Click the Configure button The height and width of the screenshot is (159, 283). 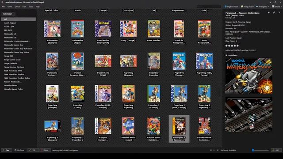(x=19, y=150)
